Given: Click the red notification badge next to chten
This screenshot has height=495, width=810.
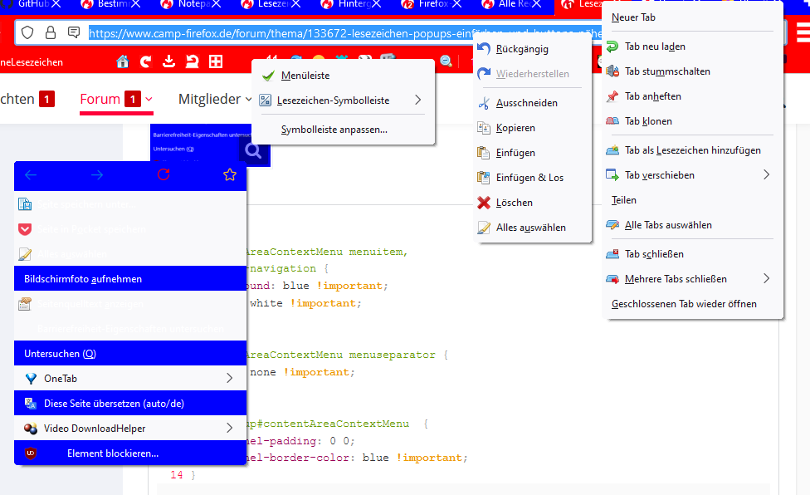Looking at the screenshot, I should (46, 99).
